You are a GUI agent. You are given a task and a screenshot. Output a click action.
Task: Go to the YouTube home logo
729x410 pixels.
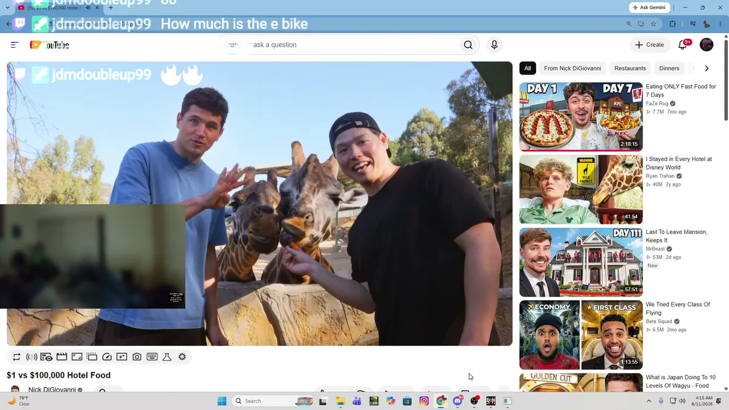click(x=50, y=45)
